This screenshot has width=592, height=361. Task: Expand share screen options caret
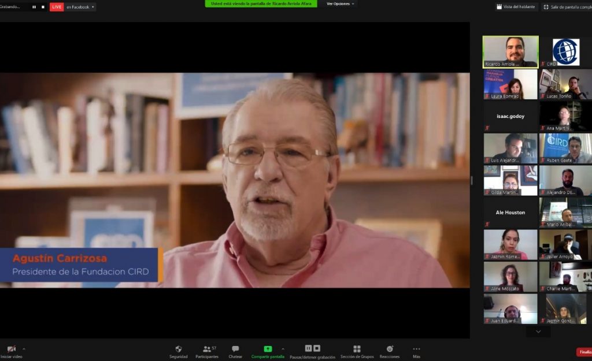[x=283, y=349]
